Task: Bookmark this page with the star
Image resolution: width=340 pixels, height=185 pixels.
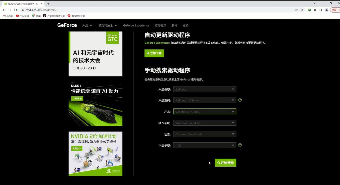Action: click(x=302, y=10)
